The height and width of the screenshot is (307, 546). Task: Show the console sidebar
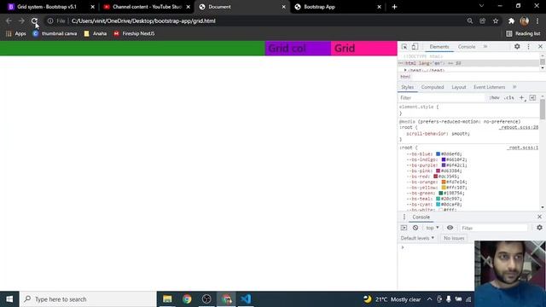[404, 228]
